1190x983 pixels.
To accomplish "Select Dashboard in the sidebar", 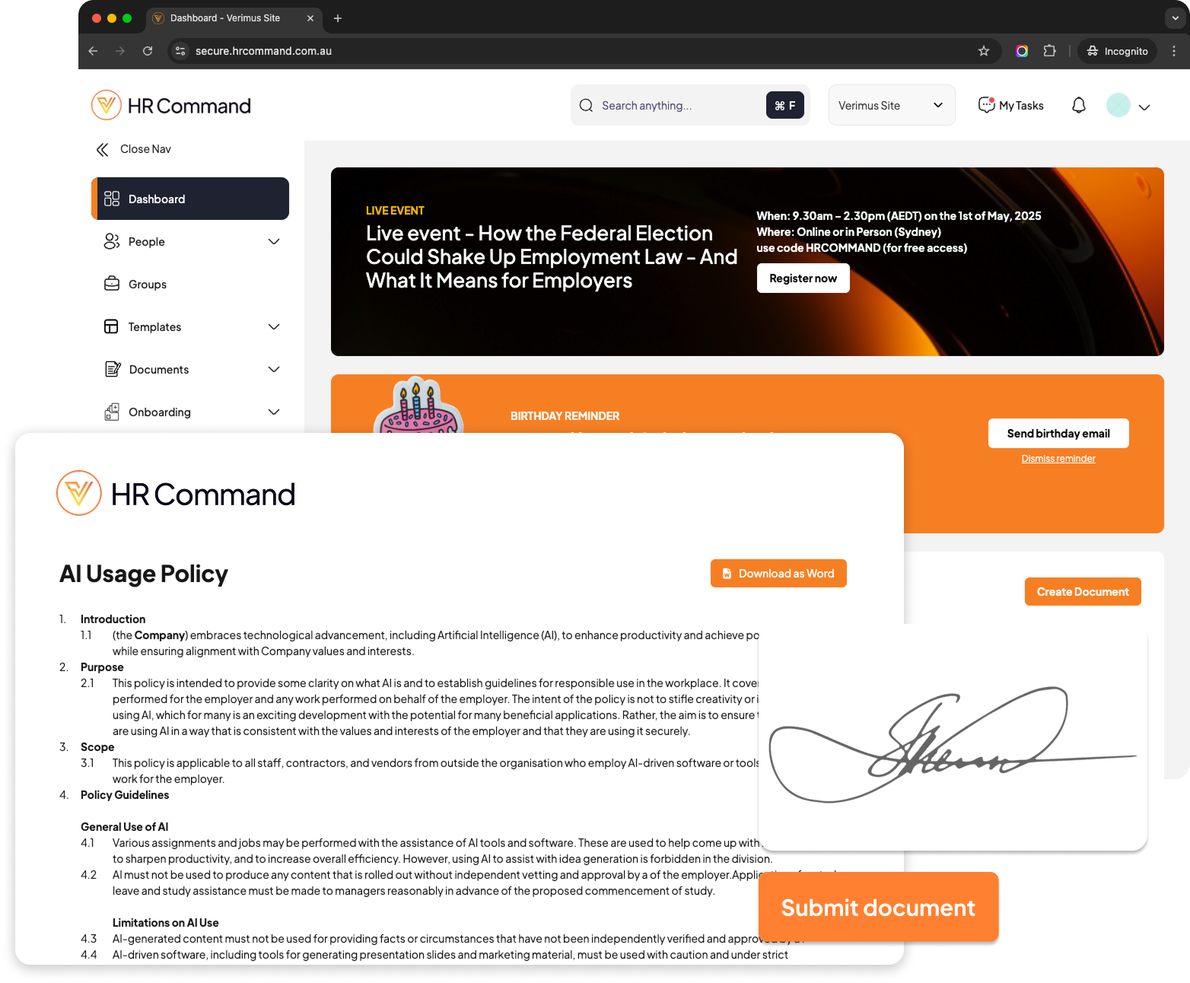I will 190,199.
